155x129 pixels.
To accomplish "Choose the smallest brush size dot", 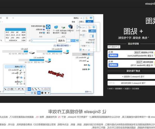I will pyautogui.click(x=49, y=93).
